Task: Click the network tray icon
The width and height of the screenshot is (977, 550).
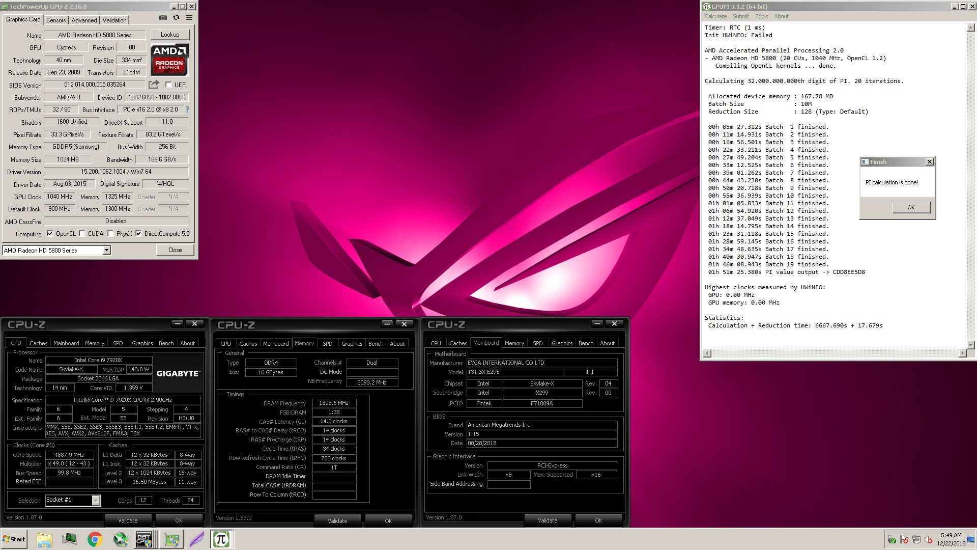Action: pos(916,540)
